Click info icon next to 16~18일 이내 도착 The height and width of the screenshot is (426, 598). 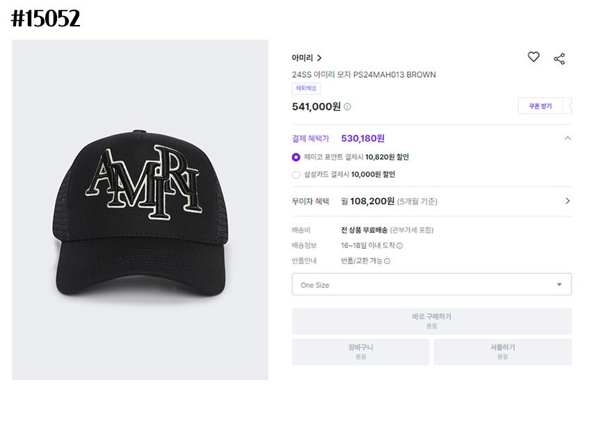click(x=400, y=245)
